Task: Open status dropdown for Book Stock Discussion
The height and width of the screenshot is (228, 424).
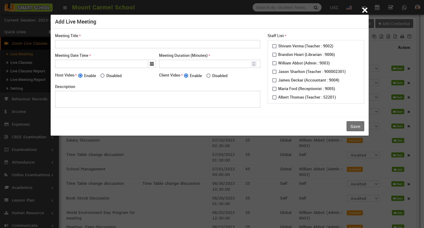Action: point(363,198)
